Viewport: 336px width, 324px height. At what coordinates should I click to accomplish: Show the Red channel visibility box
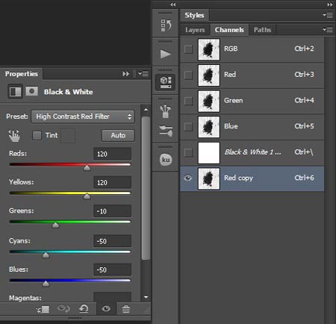[x=188, y=75]
